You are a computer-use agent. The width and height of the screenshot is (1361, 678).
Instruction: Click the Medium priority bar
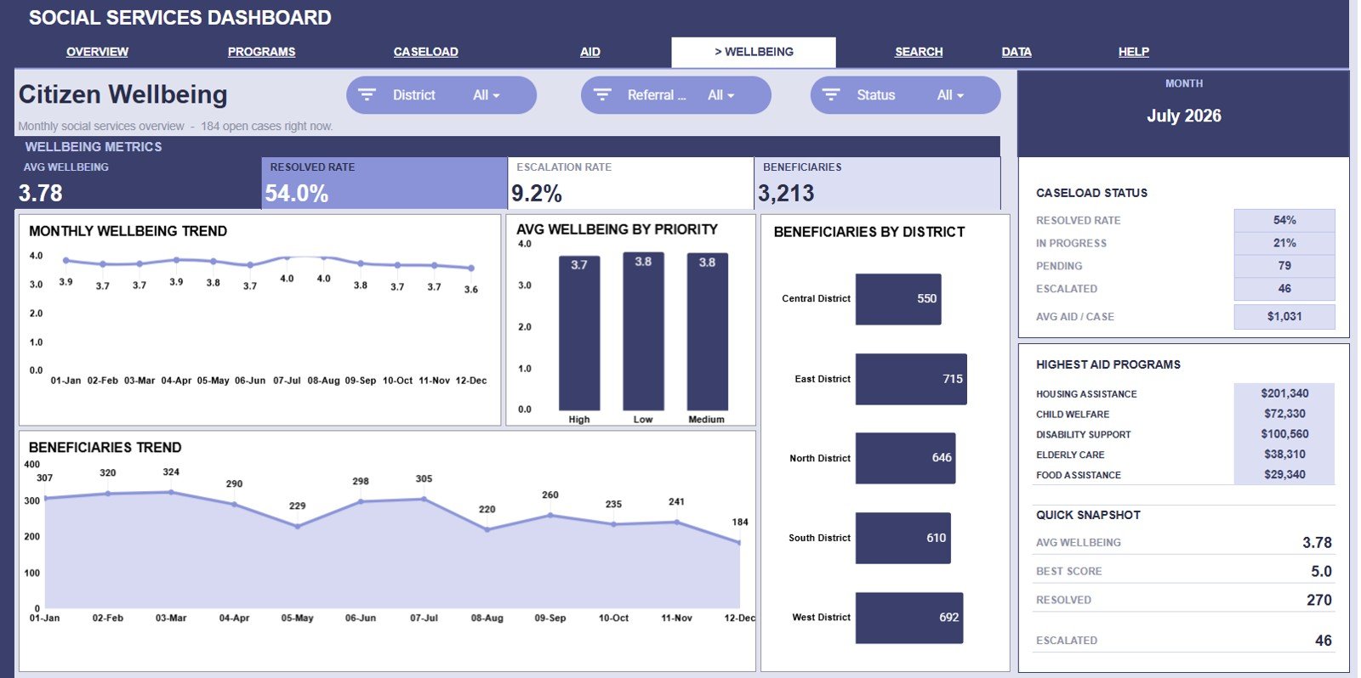[707, 331]
